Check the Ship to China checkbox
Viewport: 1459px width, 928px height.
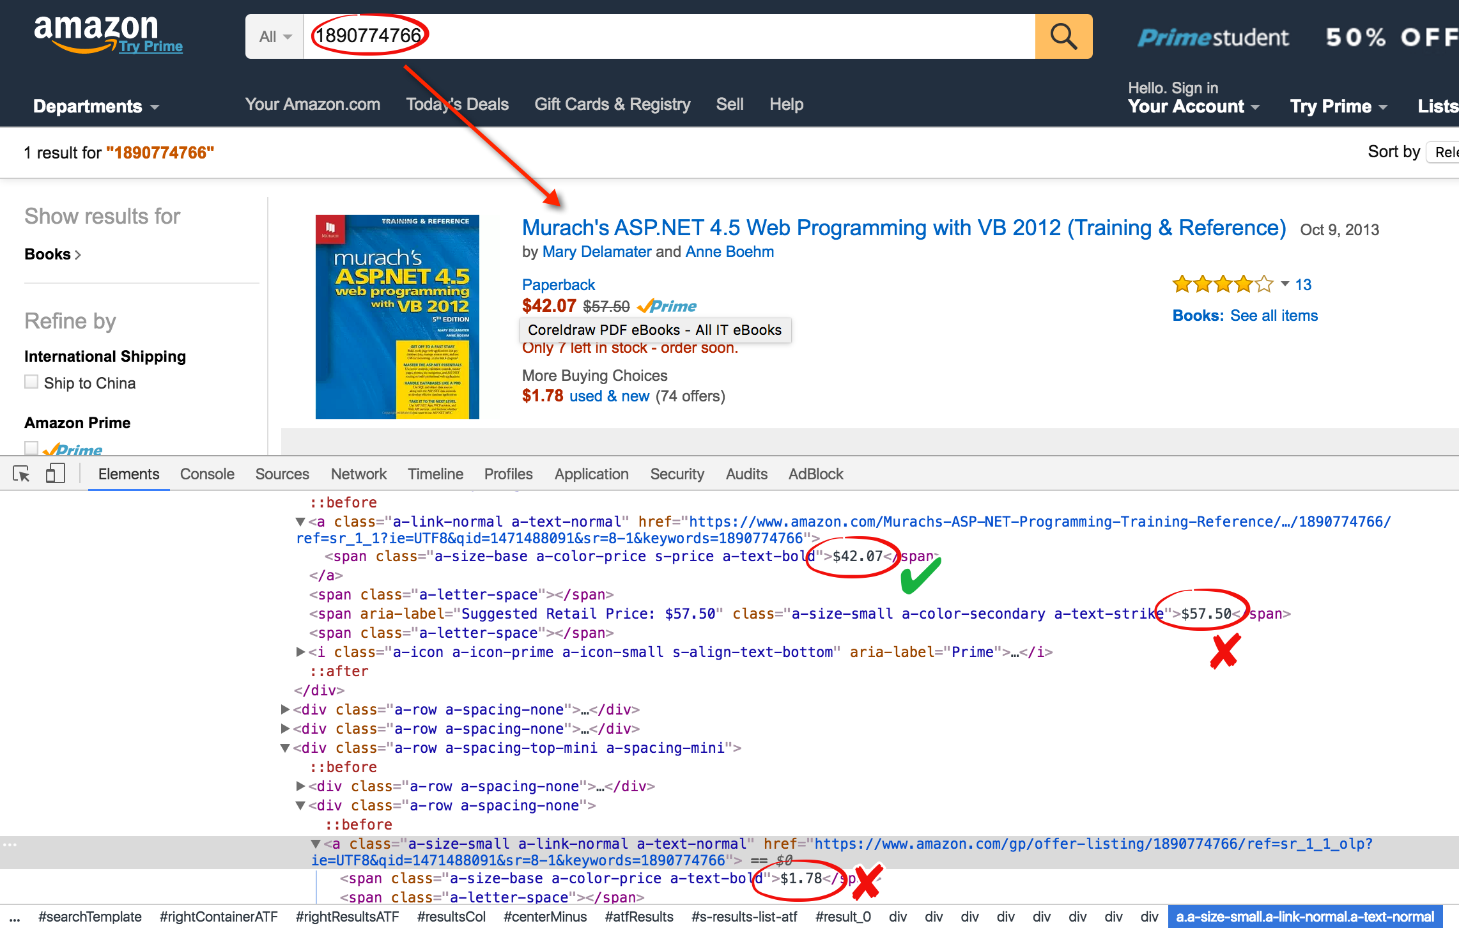[x=31, y=382]
